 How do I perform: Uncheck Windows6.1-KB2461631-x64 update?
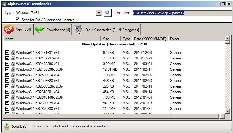7,53
